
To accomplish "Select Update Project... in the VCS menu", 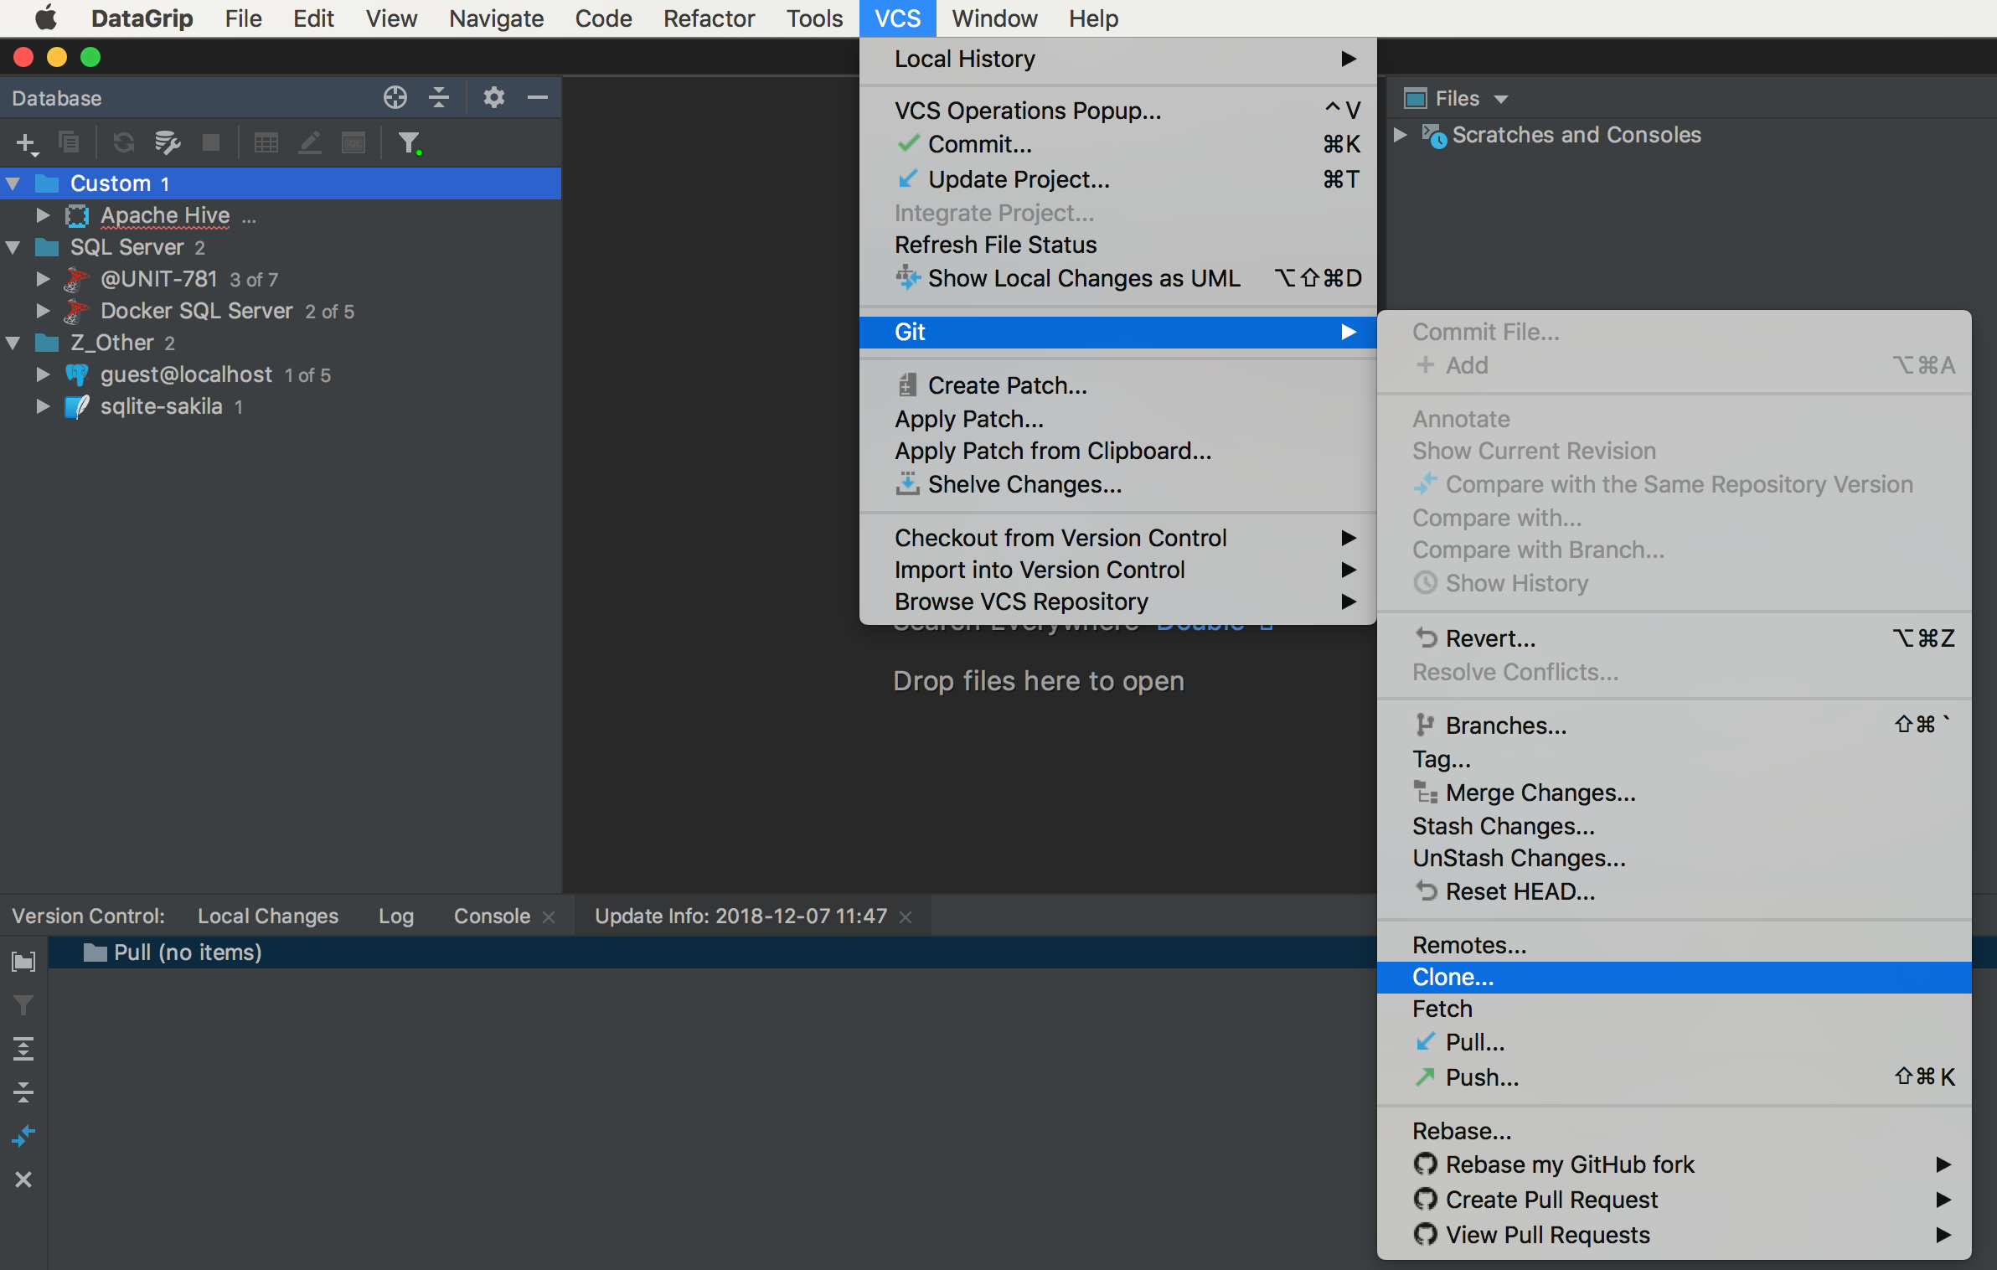I will pyautogui.click(x=1117, y=179).
